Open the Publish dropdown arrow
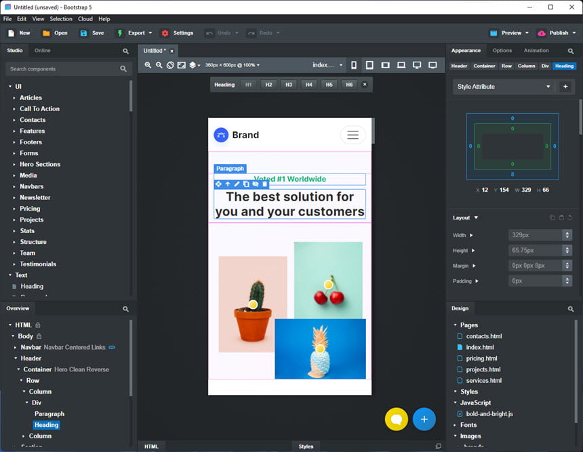Viewport: 583px width, 452px height. click(x=574, y=33)
